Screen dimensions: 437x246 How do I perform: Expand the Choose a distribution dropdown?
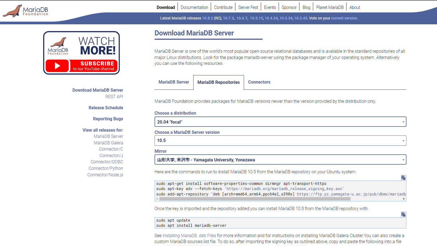(280, 122)
